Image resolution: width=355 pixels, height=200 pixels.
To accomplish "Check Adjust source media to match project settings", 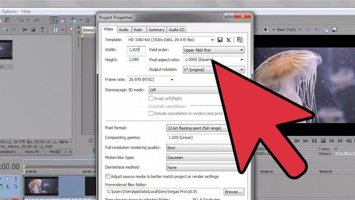I will (x=107, y=176).
